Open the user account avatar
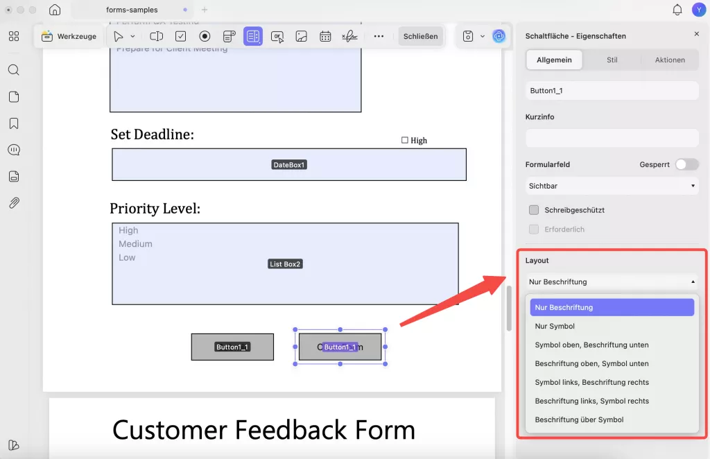The height and width of the screenshot is (459, 710). [699, 10]
